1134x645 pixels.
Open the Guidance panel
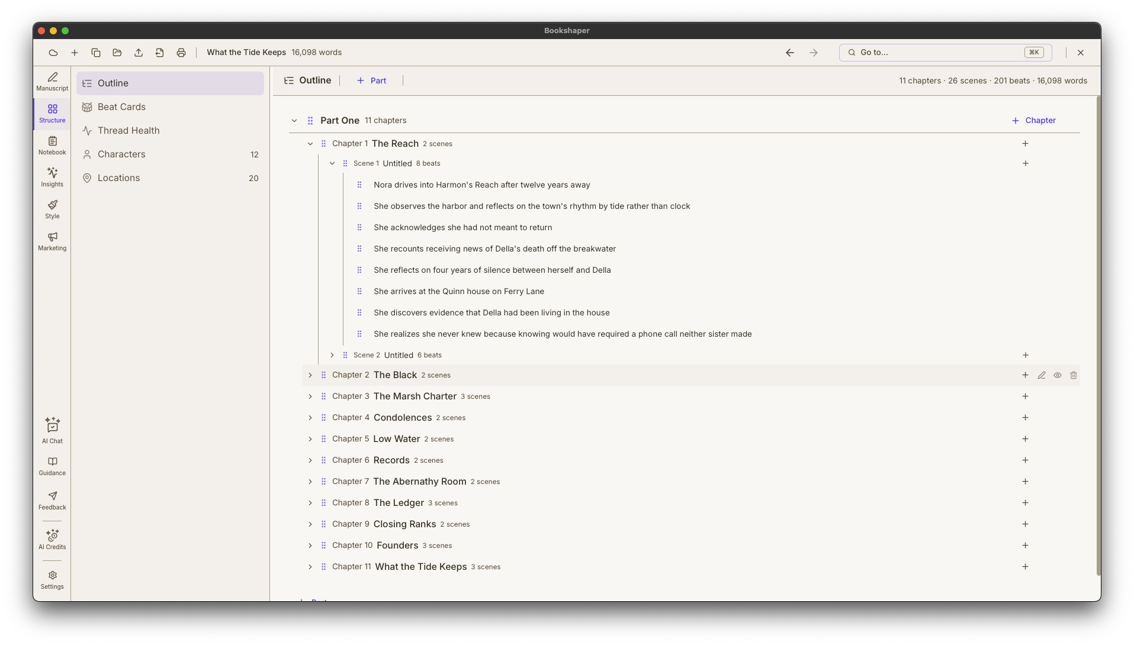point(52,466)
